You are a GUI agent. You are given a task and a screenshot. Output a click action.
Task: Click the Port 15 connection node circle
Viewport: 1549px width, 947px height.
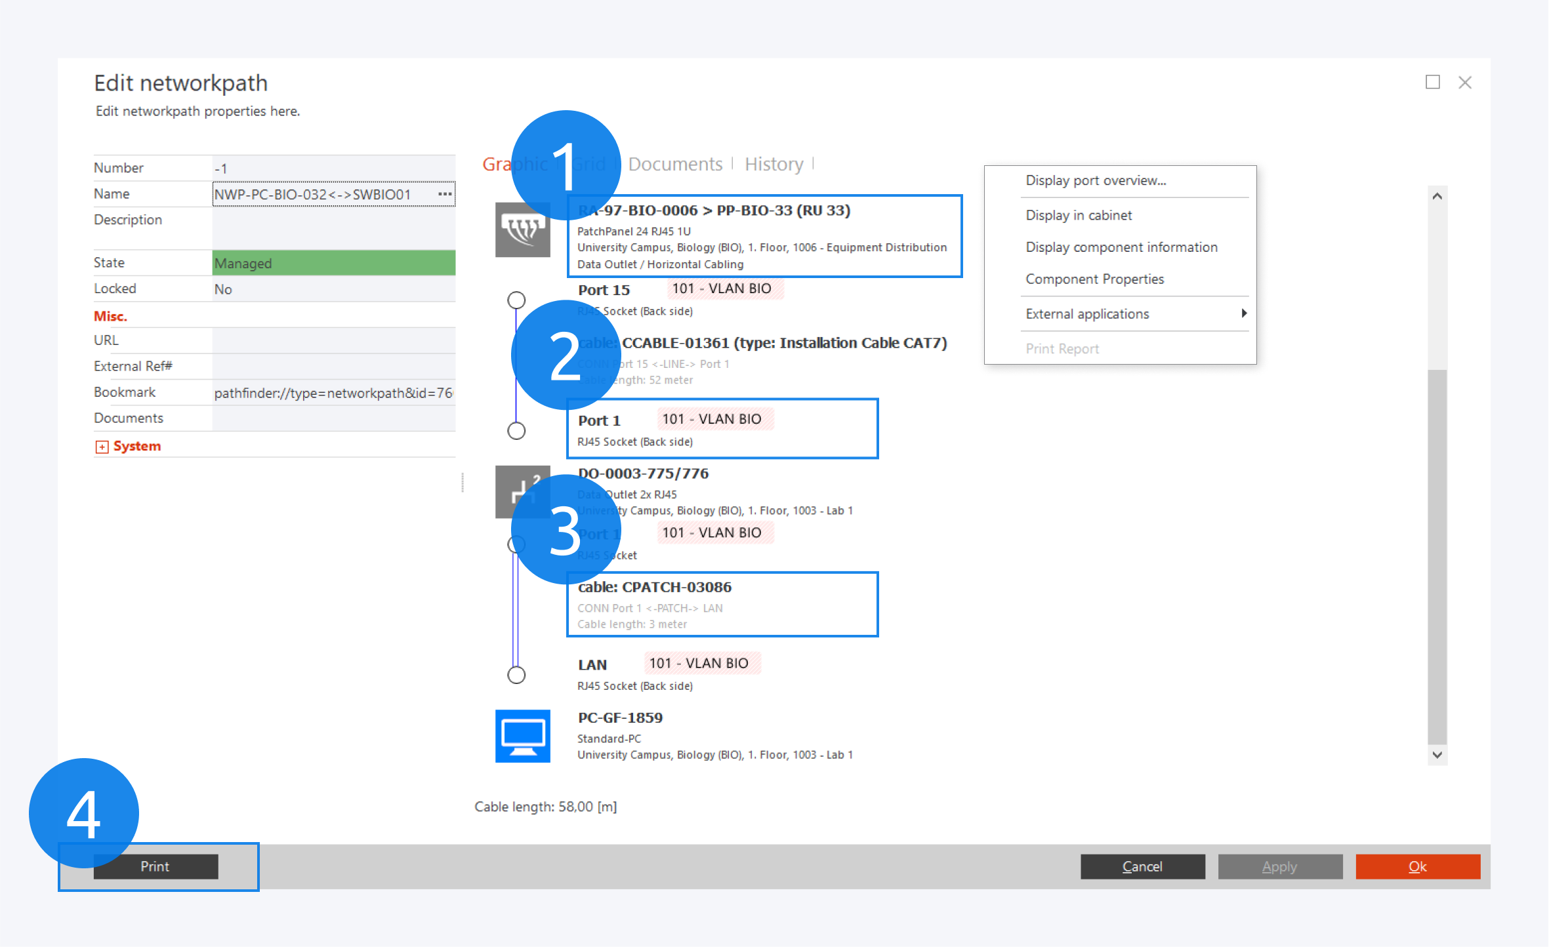(516, 300)
